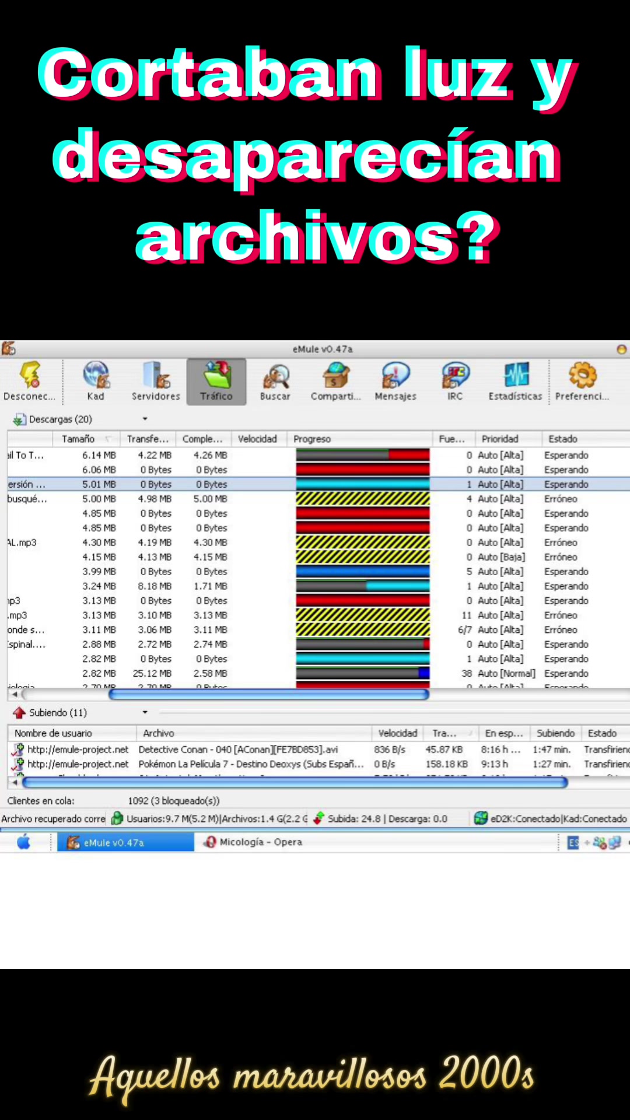
Task: Click the client icon of Detective Conan upload
Action: [18, 749]
